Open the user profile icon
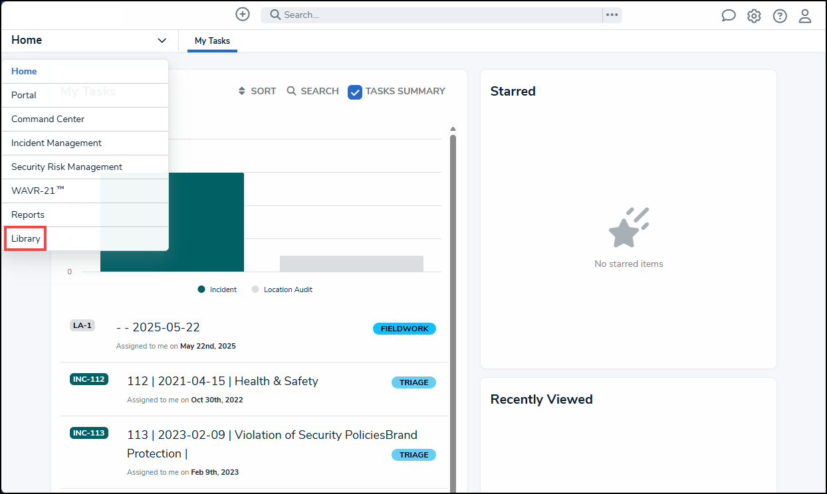 tap(805, 16)
